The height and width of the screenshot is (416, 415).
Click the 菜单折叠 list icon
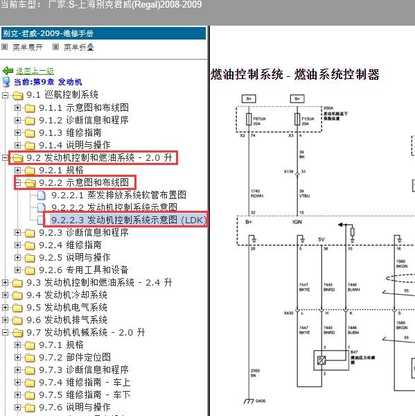click(55, 47)
